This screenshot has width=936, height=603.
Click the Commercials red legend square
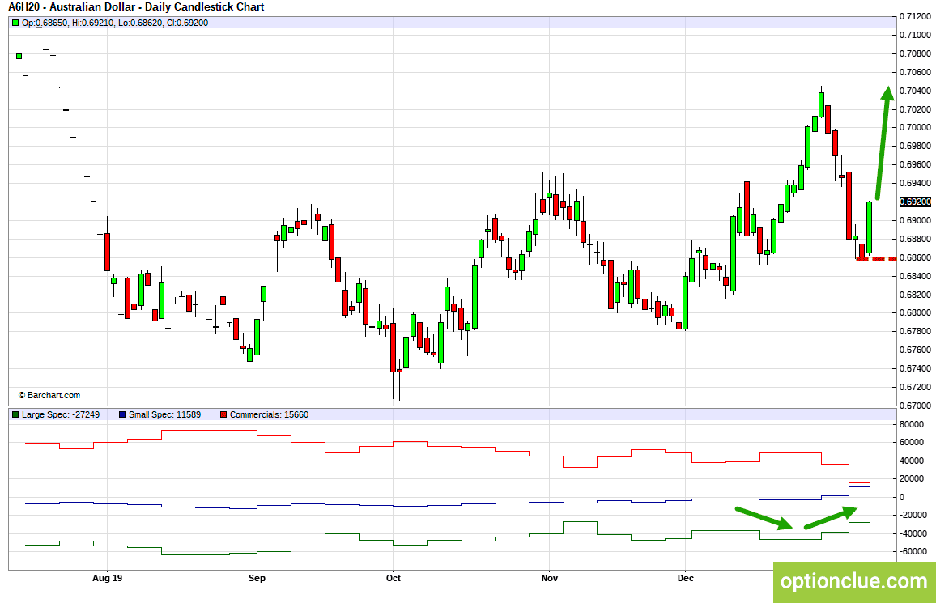tap(223, 414)
